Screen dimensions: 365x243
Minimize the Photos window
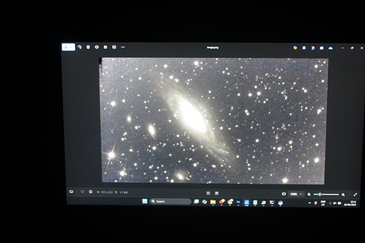(x=342, y=48)
